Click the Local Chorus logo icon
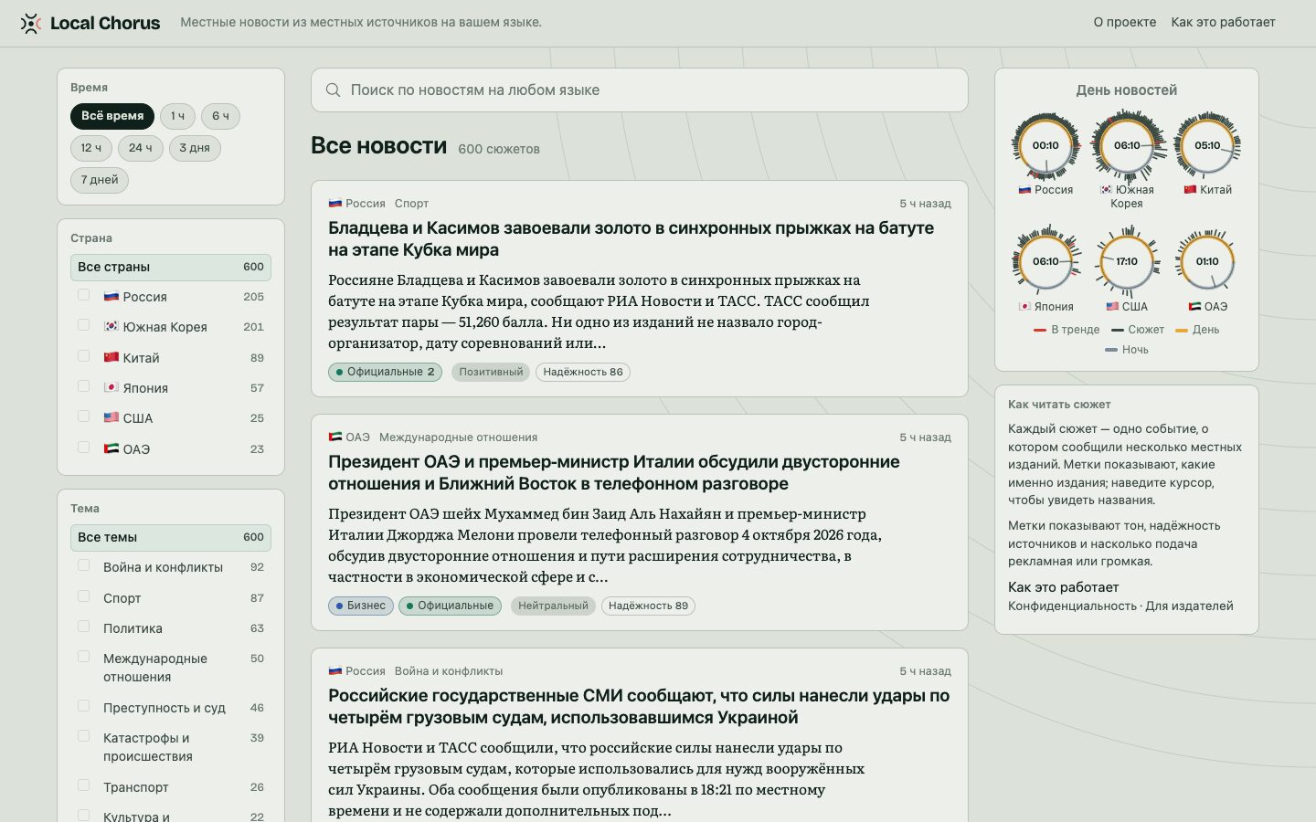The image size is (1316, 822). pos(31,23)
